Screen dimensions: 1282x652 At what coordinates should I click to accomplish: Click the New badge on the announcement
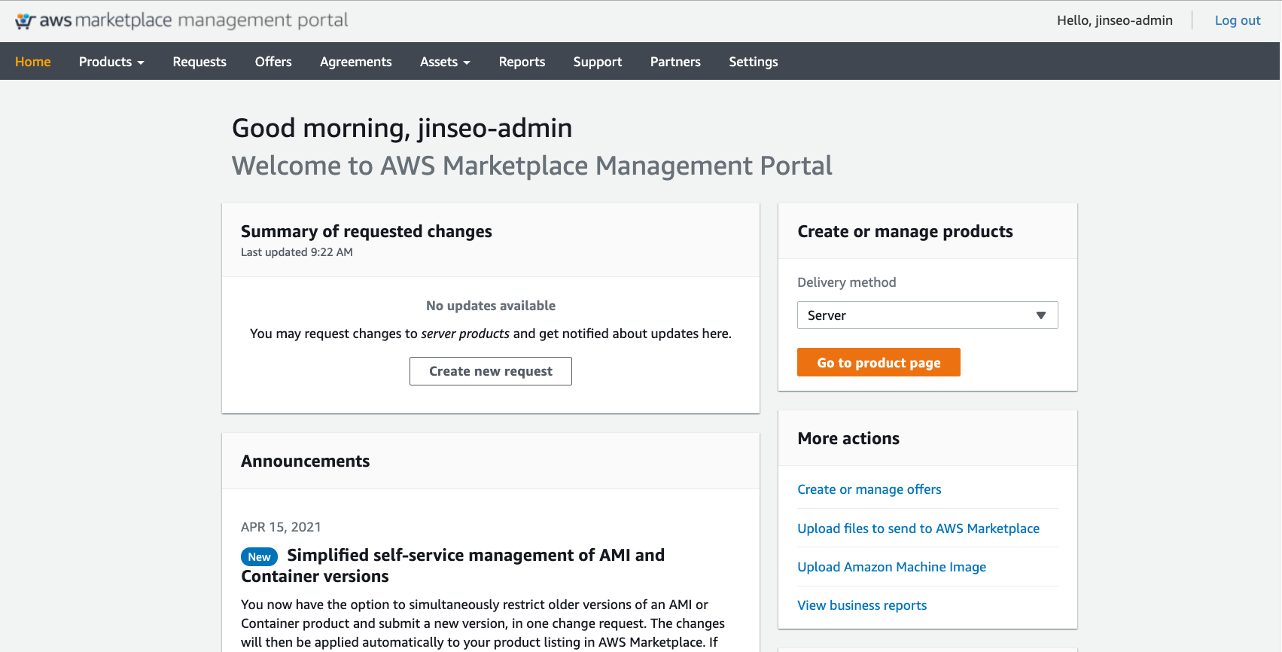tap(259, 556)
